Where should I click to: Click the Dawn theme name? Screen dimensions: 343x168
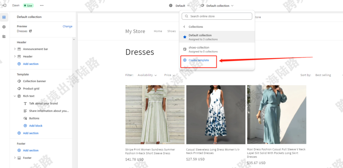[x=16, y=5]
